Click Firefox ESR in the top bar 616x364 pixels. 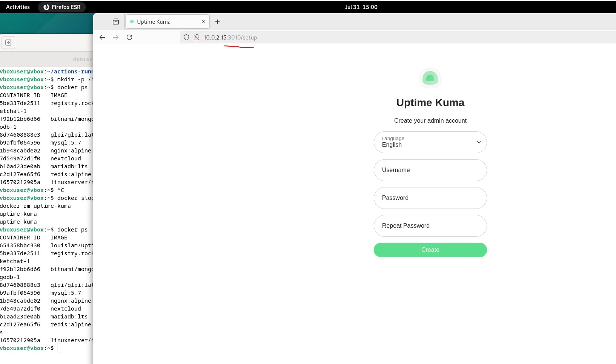point(62,7)
